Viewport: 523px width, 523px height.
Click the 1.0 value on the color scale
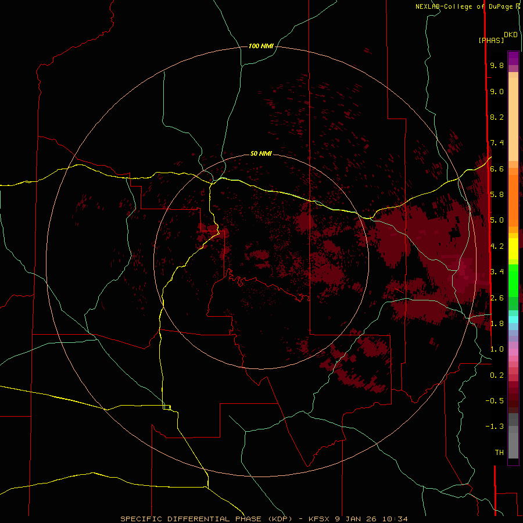[497, 349]
